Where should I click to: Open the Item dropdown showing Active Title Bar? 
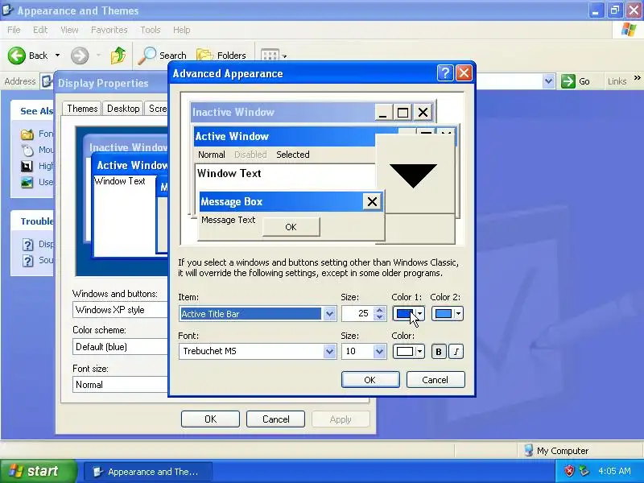[x=329, y=314]
